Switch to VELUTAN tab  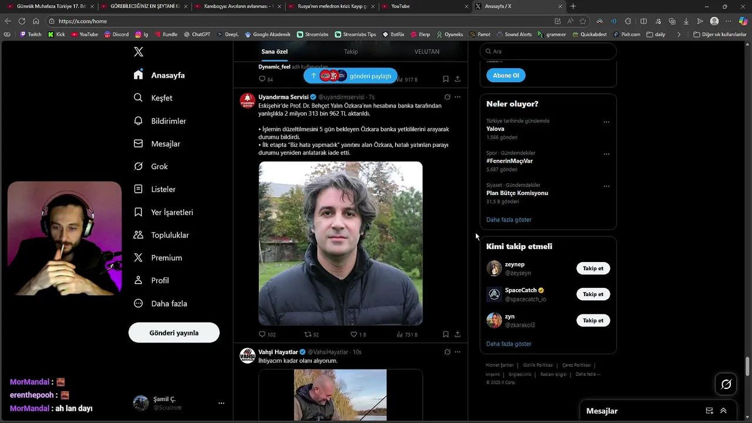[427, 52]
